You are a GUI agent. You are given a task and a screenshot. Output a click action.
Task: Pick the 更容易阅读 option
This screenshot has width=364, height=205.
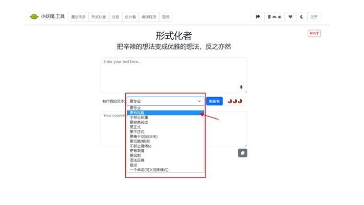coord(166,122)
